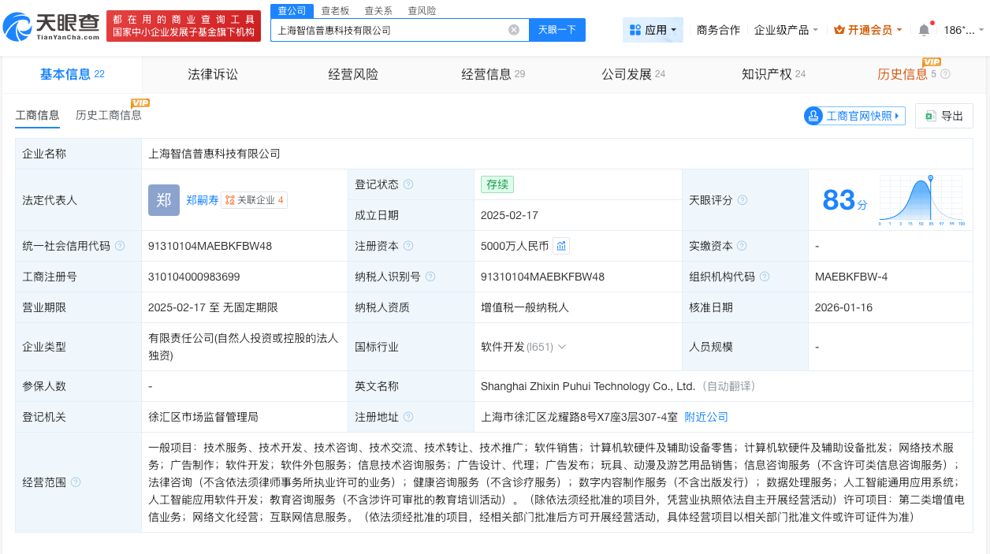Clear search box using the x icon

pos(514,29)
